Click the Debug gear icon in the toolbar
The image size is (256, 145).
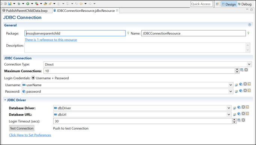coord(19,4)
